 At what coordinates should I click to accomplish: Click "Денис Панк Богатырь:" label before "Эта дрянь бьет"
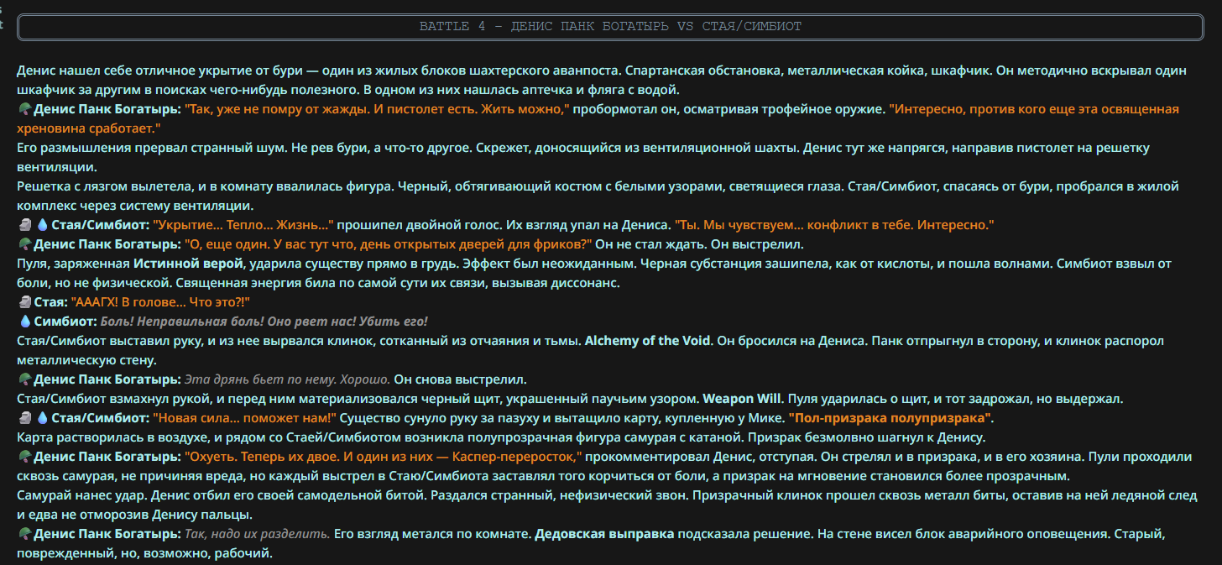(x=107, y=379)
